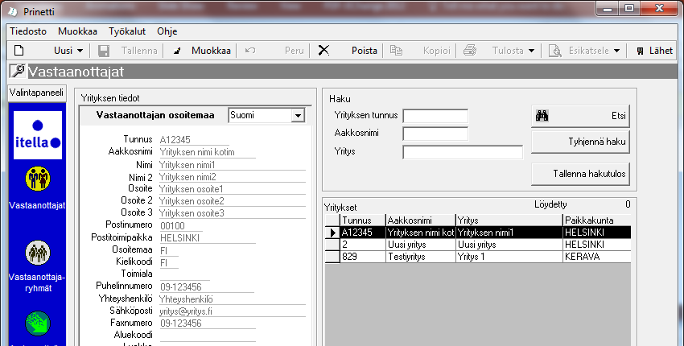Click the Yritys column header
Viewport: 684px width, 346px height.
[x=509, y=220]
